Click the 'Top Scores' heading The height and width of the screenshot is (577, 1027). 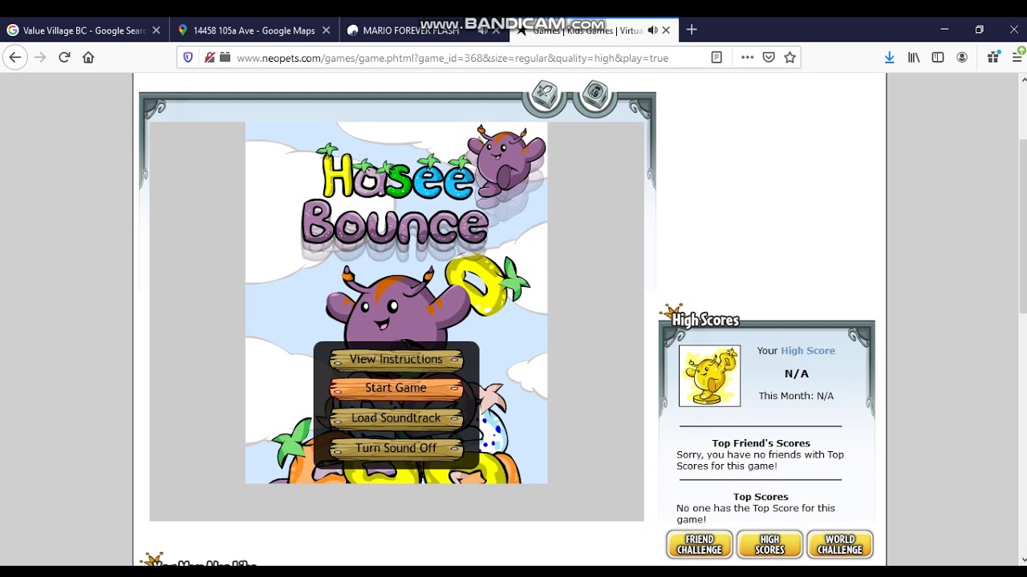761,497
